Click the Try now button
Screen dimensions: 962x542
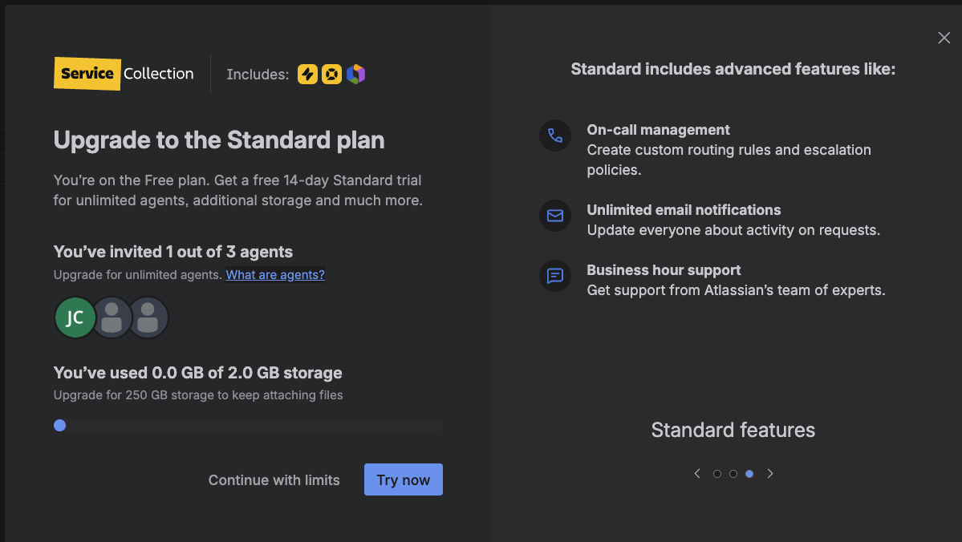403,479
